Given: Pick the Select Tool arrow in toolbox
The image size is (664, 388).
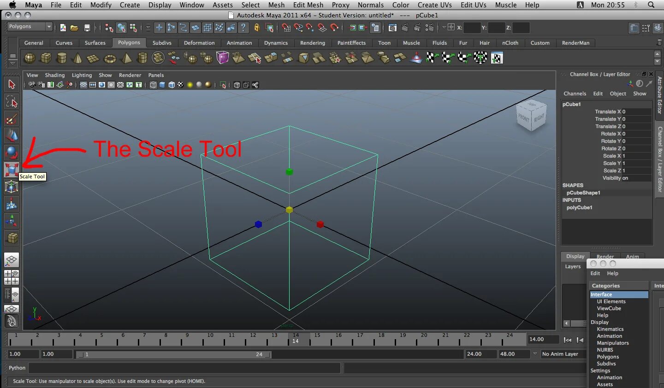Looking at the screenshot, I should coord(12,84).
